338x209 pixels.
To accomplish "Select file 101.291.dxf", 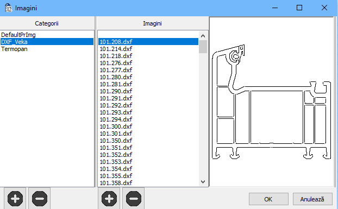I will pos(148,98).
